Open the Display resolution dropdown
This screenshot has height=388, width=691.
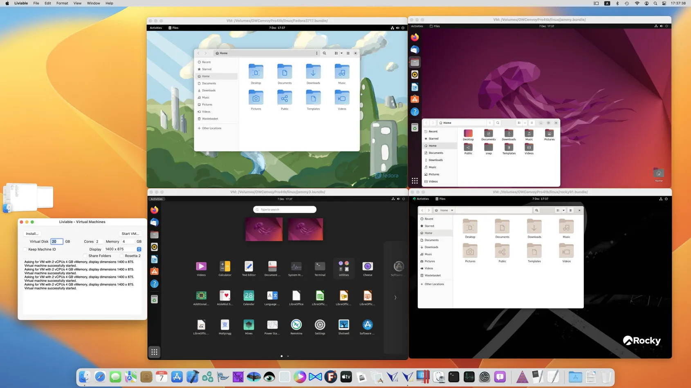(139, 249)
